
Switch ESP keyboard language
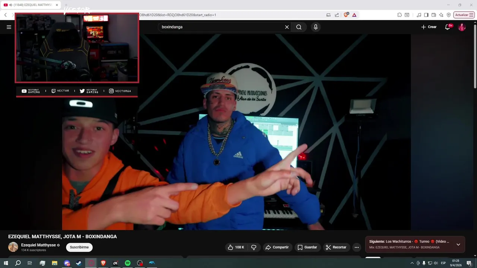click(443, 263)
